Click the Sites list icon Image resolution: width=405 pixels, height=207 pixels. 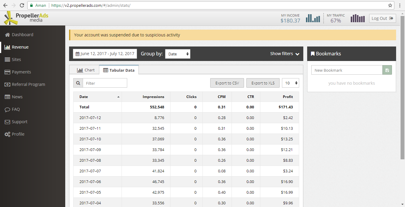pos(7,60)
